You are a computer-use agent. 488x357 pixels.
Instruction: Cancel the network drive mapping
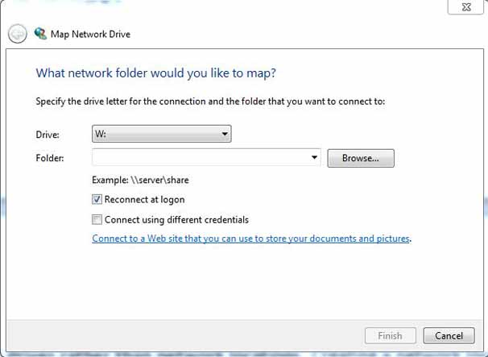click(x=449, y=335)
